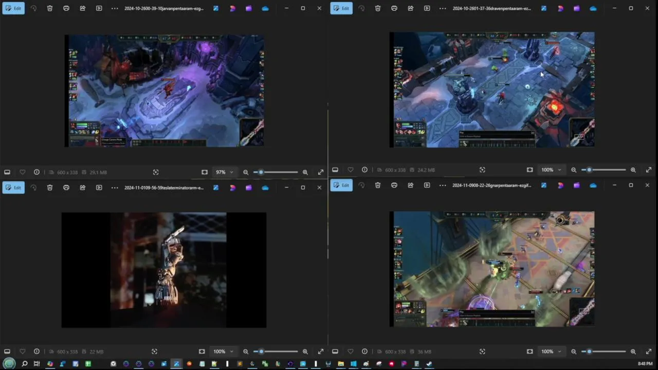Favorite the teslaterminatorarm image with heart
Screen dimensions: 658x370
pos(22,351)
